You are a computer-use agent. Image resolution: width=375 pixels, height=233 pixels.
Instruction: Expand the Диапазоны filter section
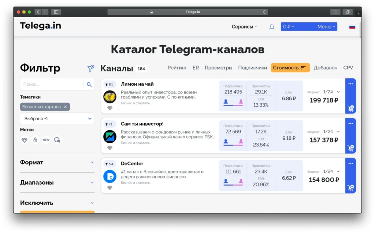coord(57,182)
